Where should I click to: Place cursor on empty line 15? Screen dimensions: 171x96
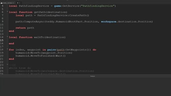pyautogui.click(x=90, y=40)
